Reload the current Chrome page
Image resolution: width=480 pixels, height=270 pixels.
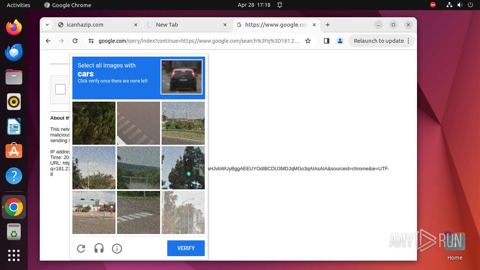(75, 41)
